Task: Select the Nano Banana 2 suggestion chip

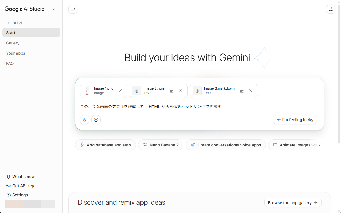Action: 161,145
